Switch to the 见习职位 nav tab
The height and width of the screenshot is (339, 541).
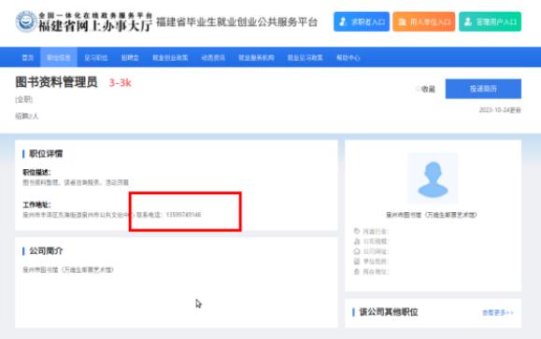click(96, 58)
